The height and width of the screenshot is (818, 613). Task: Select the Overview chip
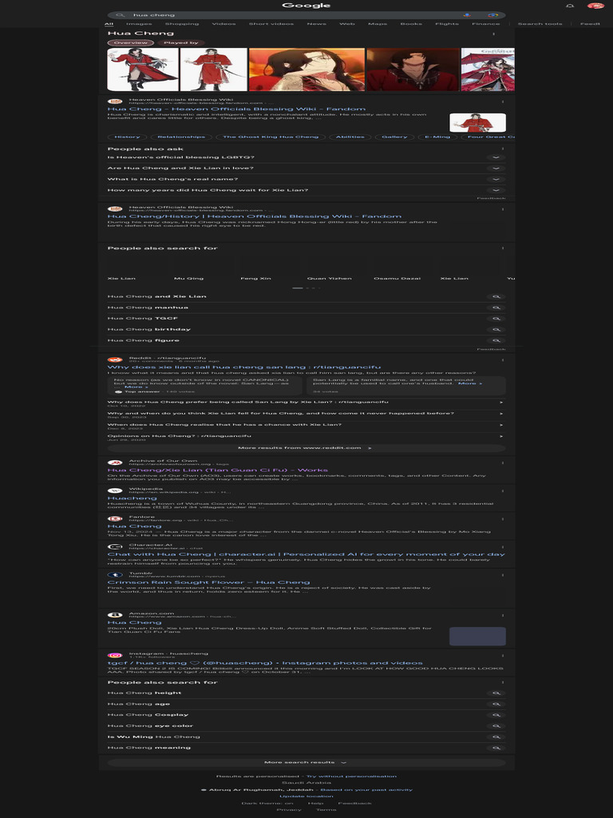130,43
